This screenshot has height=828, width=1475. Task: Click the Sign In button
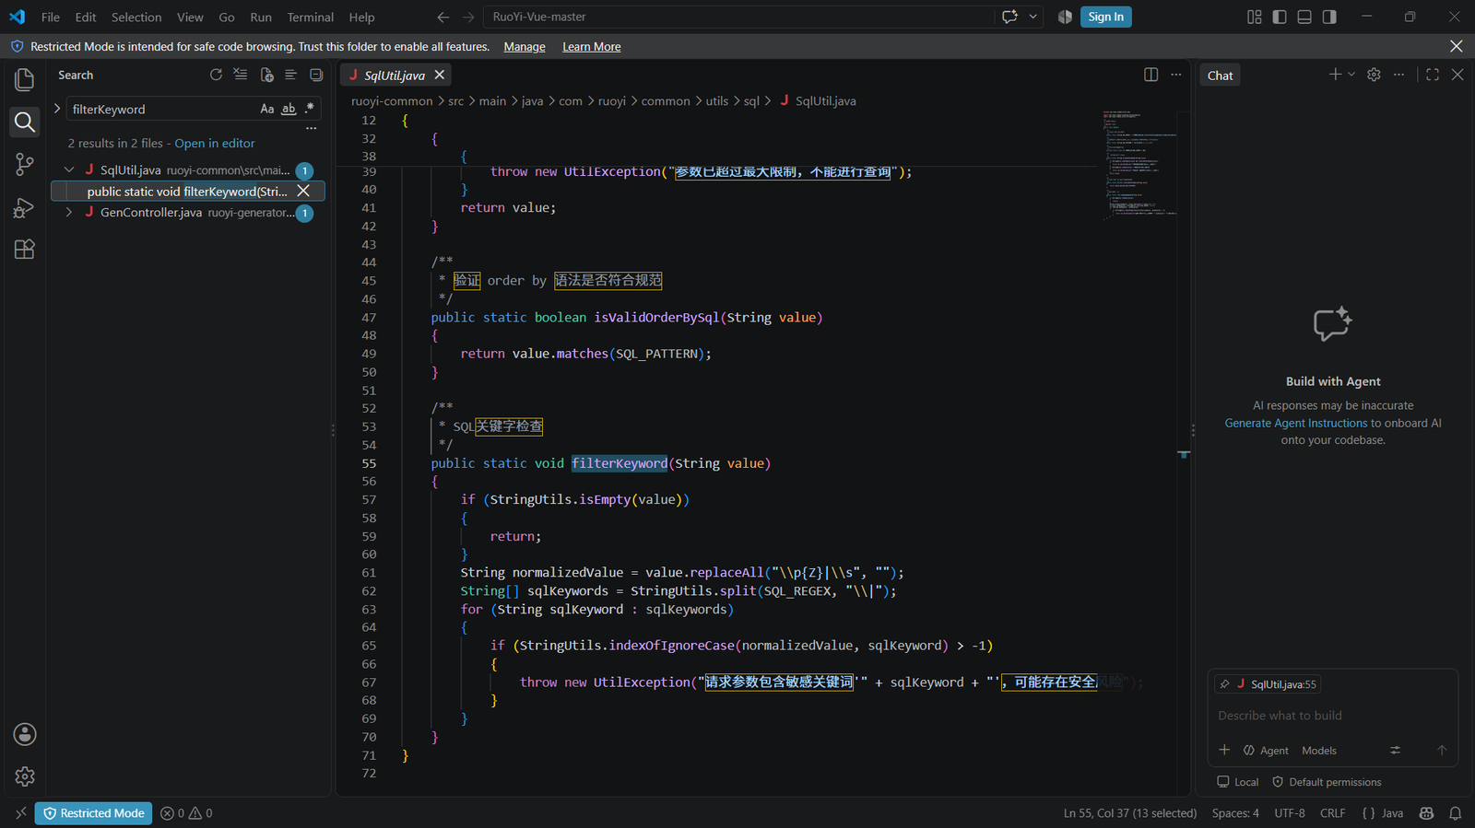pyautogui.click(x=1106, y=17)
